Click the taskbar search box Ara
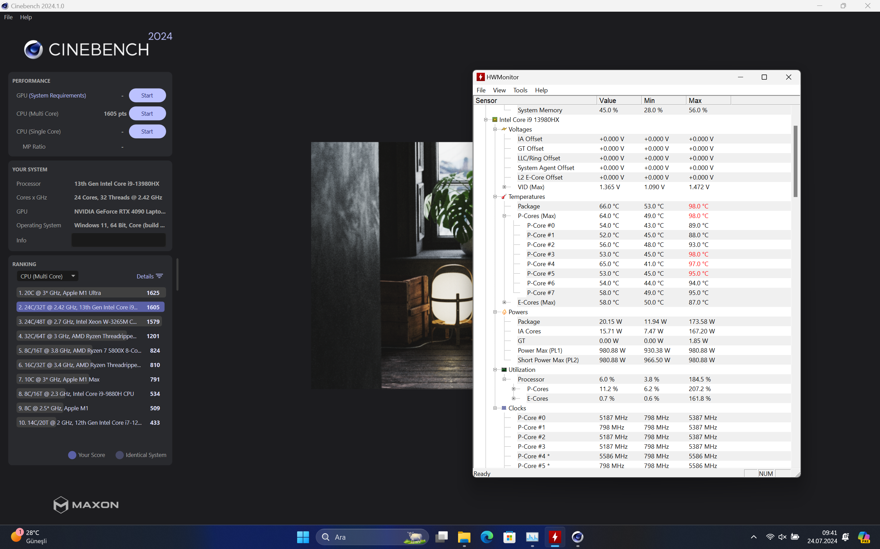The image size is (880, 549). tap(372, 537)
